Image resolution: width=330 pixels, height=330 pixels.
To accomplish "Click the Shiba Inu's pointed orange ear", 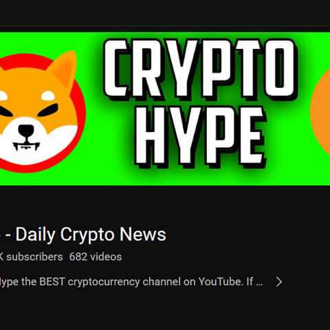I will tap(63, 69).
